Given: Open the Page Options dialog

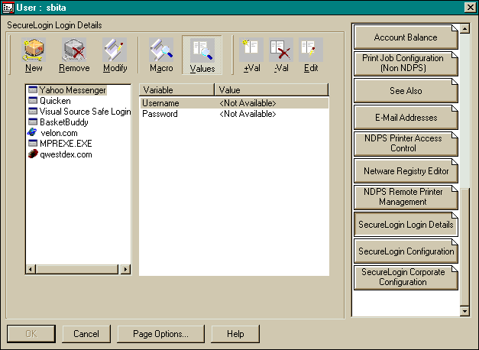Looking at the screenshot, I should coord(160,334).
